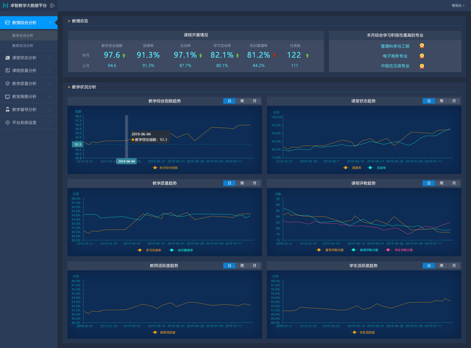Select 月 tab in 课程评教趋势
The width and height of the screenshot is (471, 348).
click(454, 183)
